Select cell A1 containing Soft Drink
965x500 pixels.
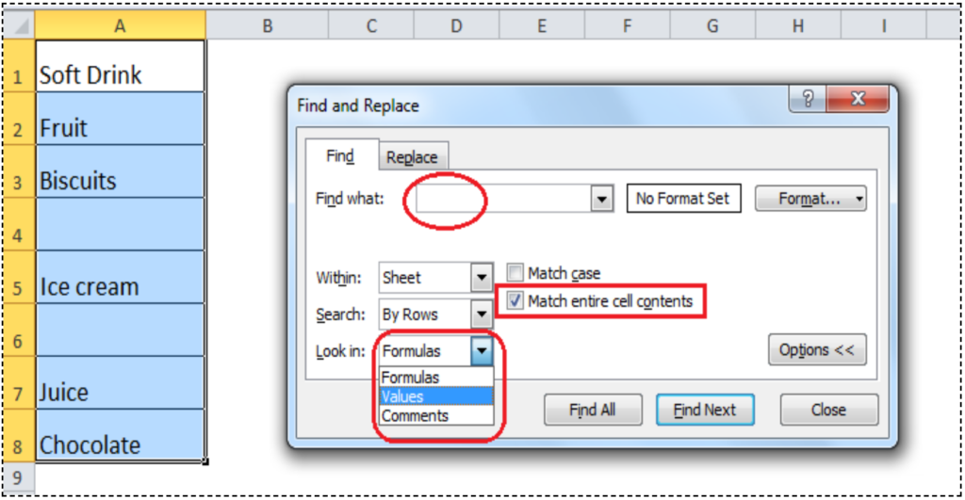coord(120,74)
